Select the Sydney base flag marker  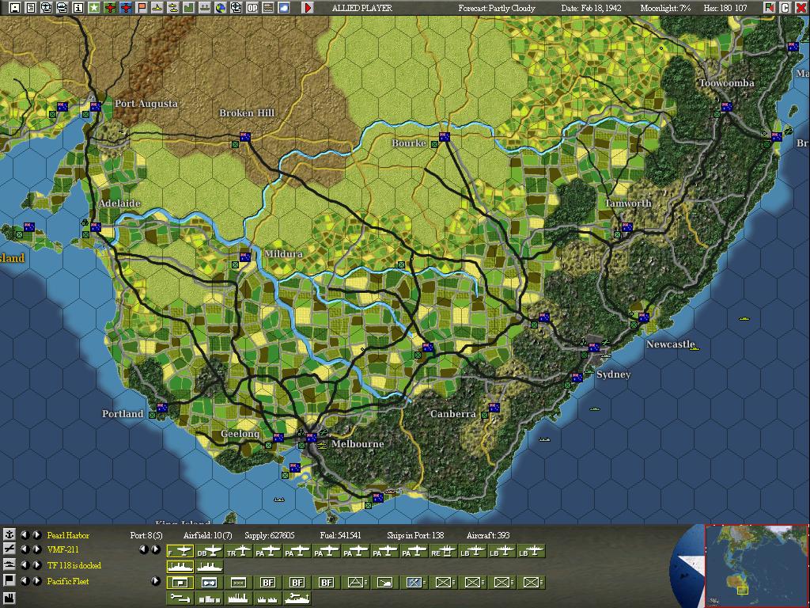[x=593, y=348]
